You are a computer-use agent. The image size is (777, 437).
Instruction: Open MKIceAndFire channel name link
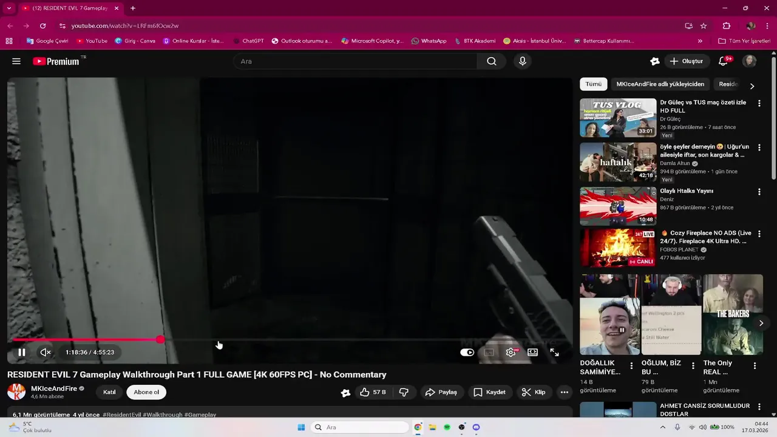coord(54,388)
